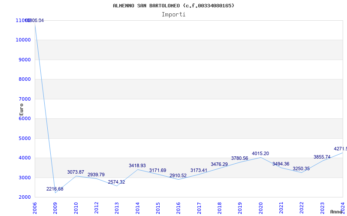The height and width of the screenshot is (216, 347).
Task: Select the 4015.20 data label
Action: pos(260,154)
